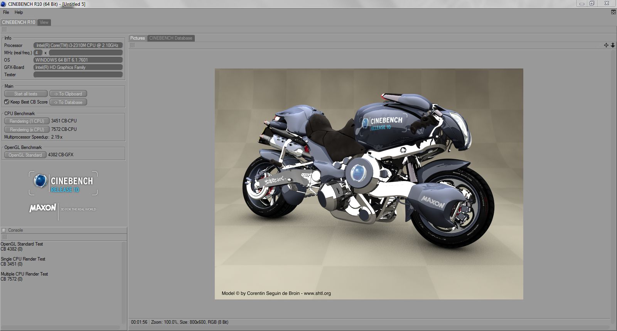617x331 pixels.
Task: Toggle the Console checkbox
Action: [4, 230]
